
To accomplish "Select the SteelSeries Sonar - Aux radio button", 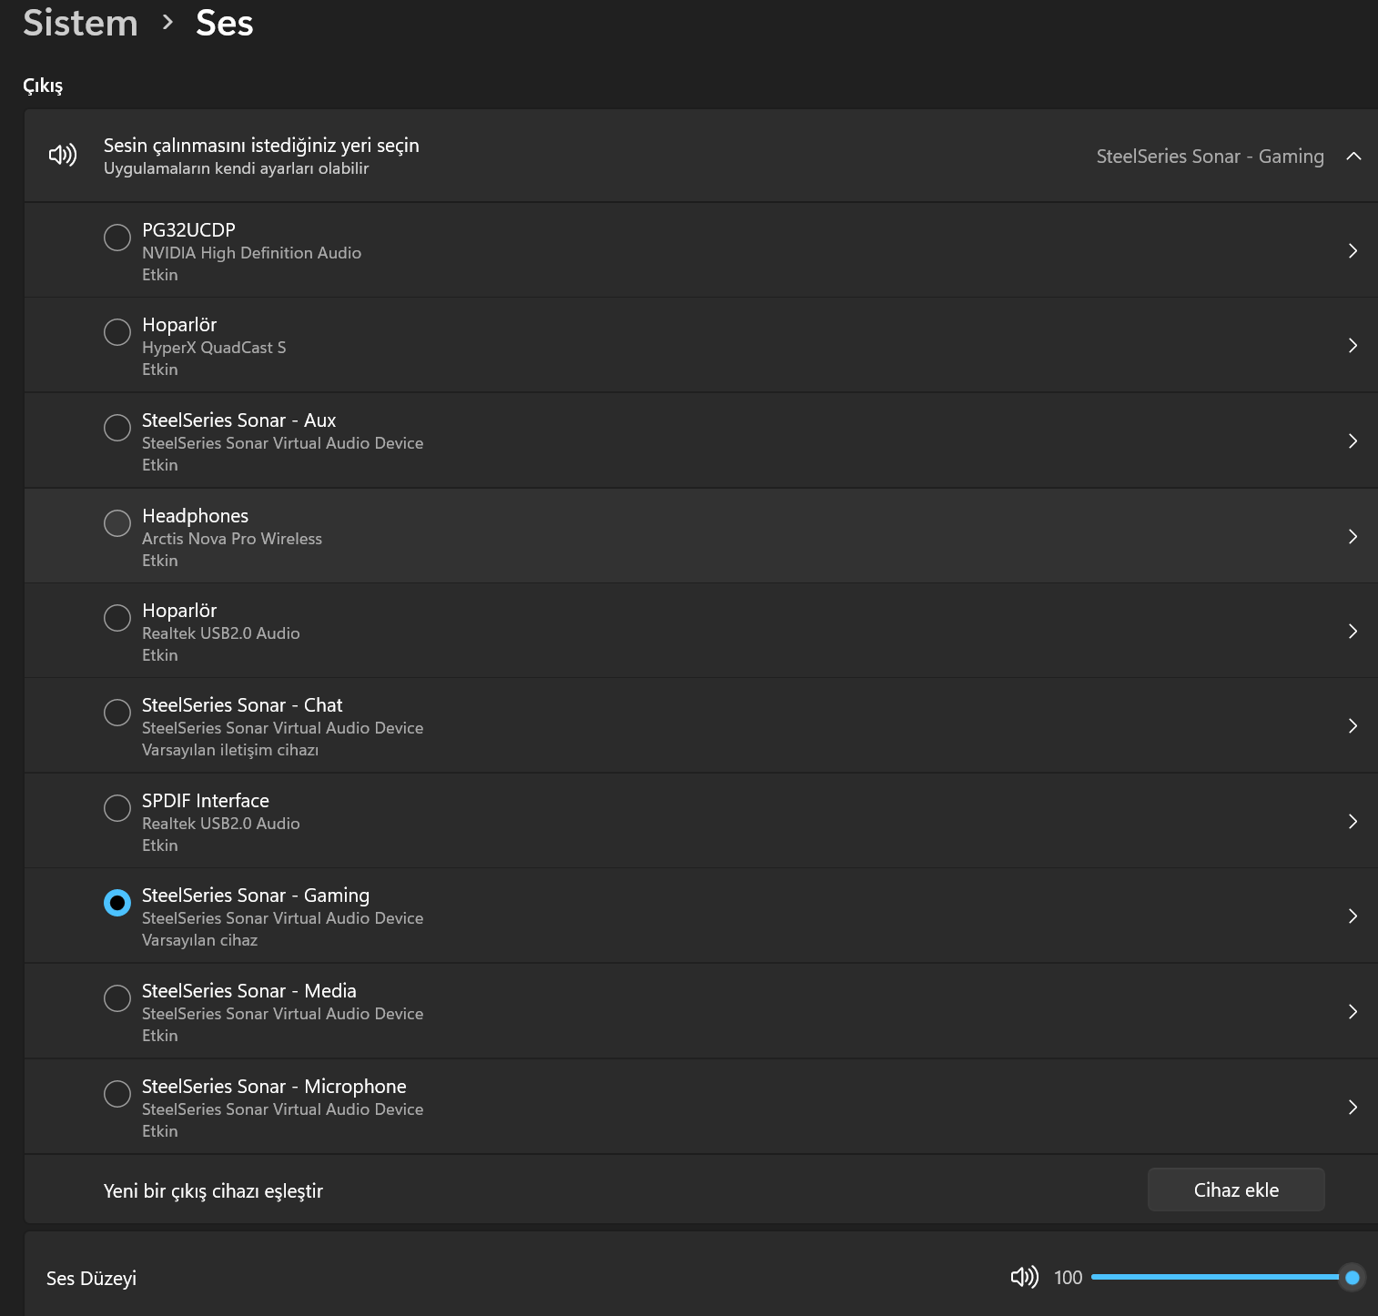I will coord(117,428).
